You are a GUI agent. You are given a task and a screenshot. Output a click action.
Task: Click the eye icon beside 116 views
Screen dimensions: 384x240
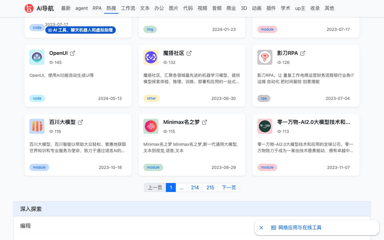(51, 131)
